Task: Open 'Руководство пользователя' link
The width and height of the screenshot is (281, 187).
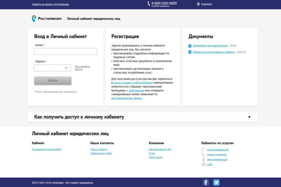Action: pyautogui.click(x=47, y=149)
